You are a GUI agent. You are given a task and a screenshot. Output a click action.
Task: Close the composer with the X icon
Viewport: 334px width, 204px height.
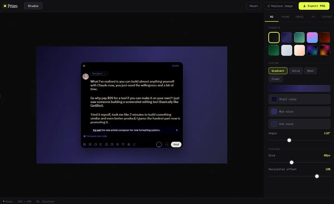tap(84, 66)
